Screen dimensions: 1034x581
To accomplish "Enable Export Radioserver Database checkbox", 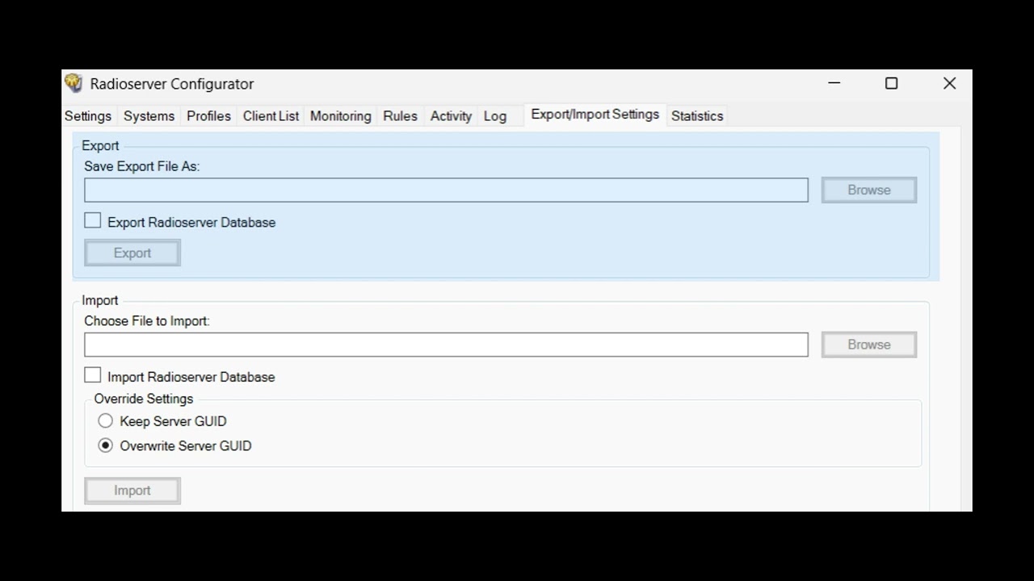I will (x=93, y=221).
